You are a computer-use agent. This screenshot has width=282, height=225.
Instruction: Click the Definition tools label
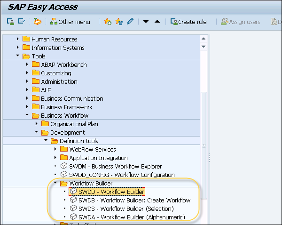point(79,141)
